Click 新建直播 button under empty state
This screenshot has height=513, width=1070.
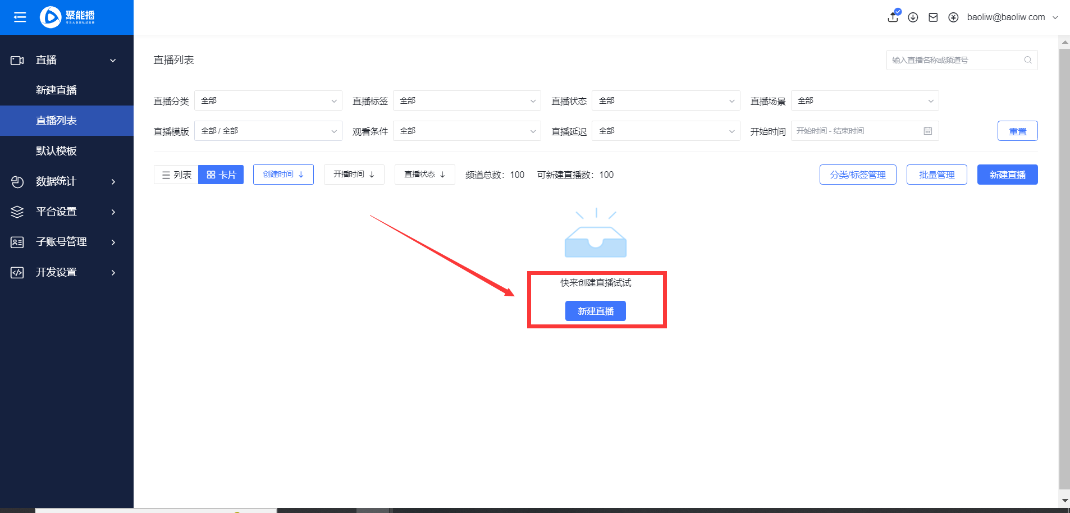596,311
